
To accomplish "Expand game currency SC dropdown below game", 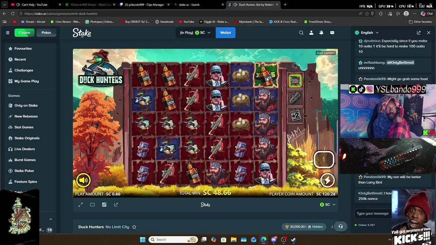I will (328, 205).
